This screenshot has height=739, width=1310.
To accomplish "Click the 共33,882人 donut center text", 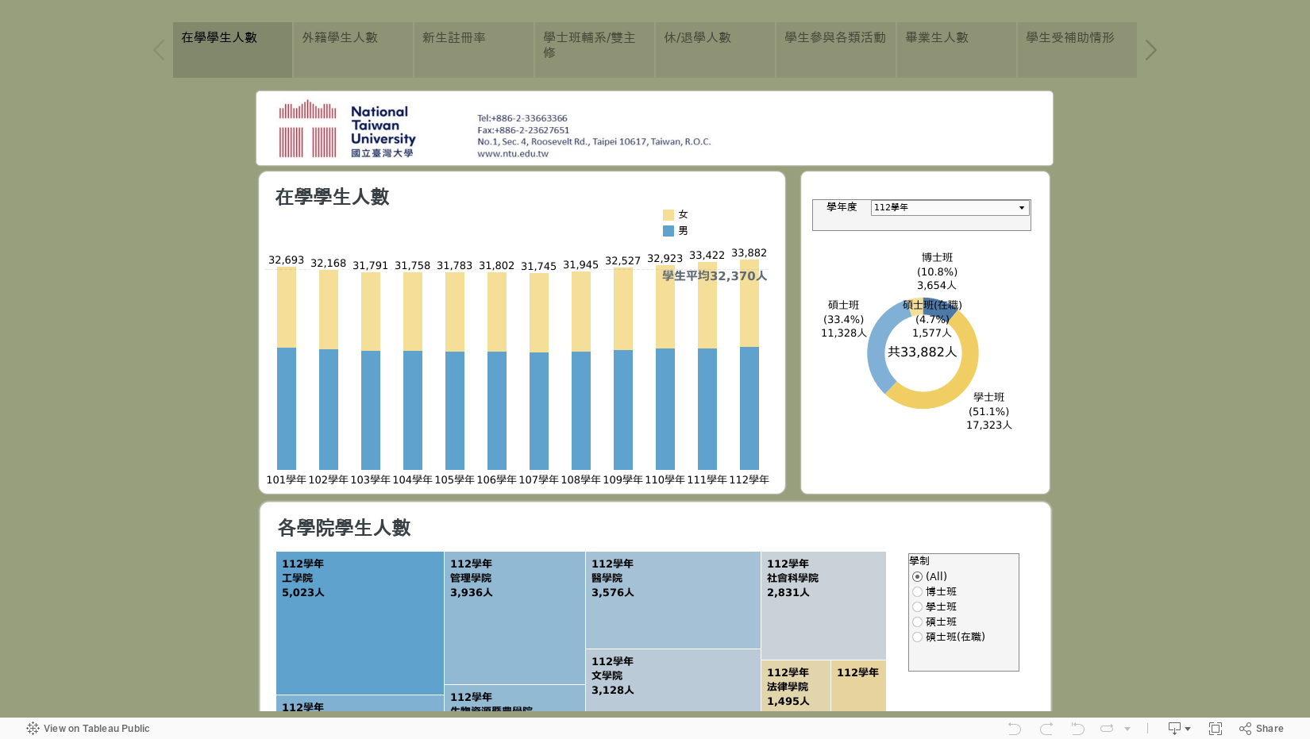I will tap(923, 352).
